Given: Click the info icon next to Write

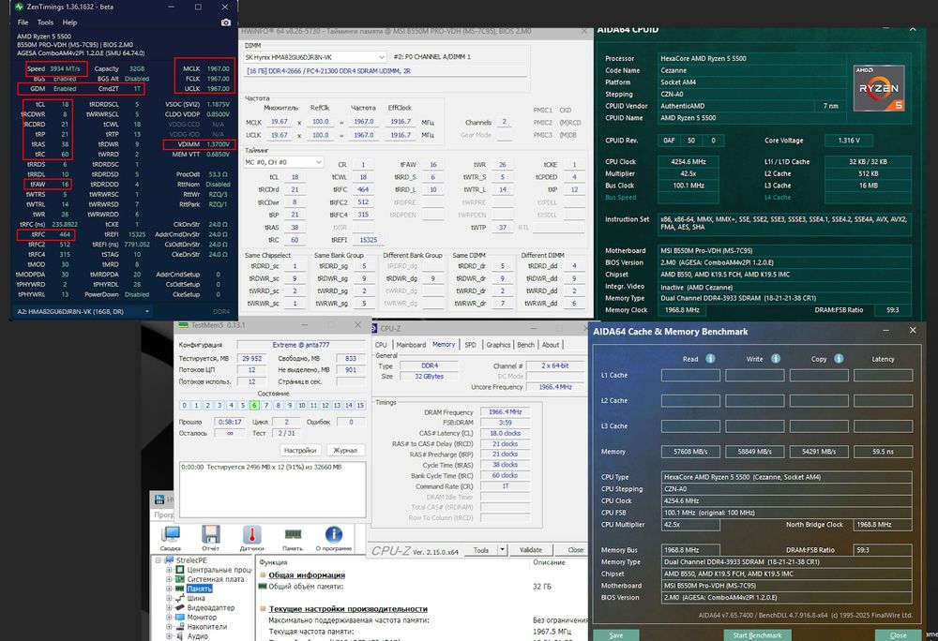Looking at the screenshot, I should click(776, 358).
